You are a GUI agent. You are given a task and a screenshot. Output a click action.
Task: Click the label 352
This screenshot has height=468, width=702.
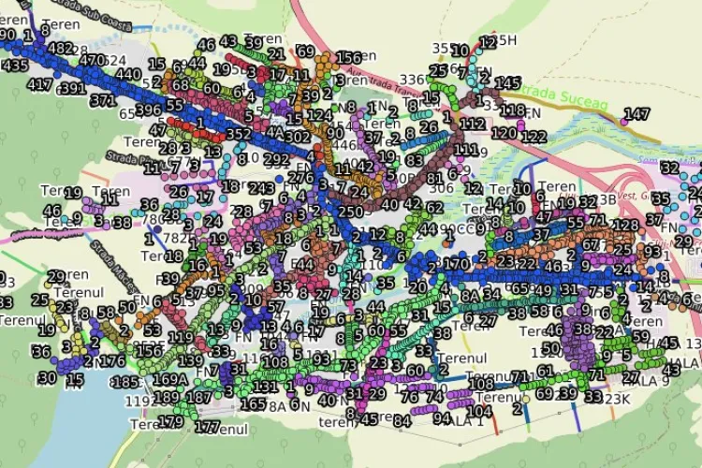click(239, 134)
